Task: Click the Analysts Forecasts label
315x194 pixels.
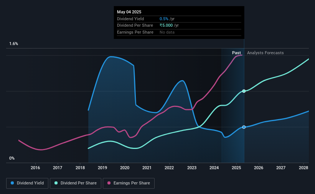Action: click(266, 53)
